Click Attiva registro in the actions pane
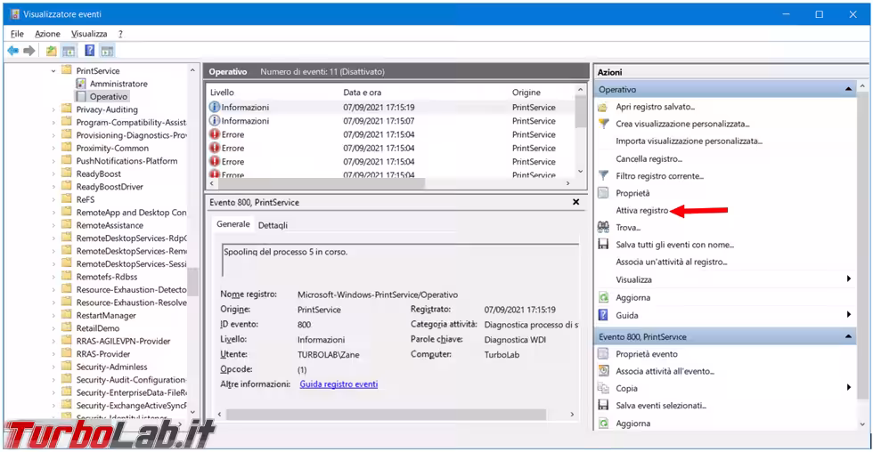This screenshot has width=873, height=452. [641, 211]
